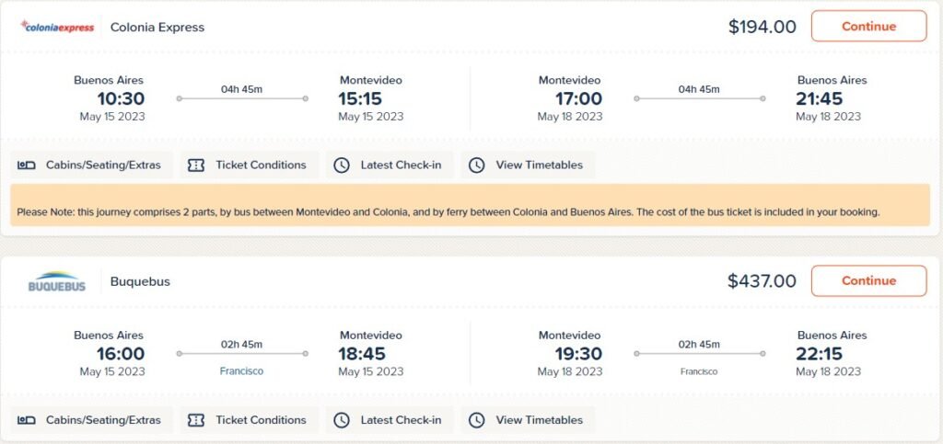This screenshot has height=444, width=943.
Task: Click ticket icon in Buquebus Ticket Conditions
Action: [196, 420]
